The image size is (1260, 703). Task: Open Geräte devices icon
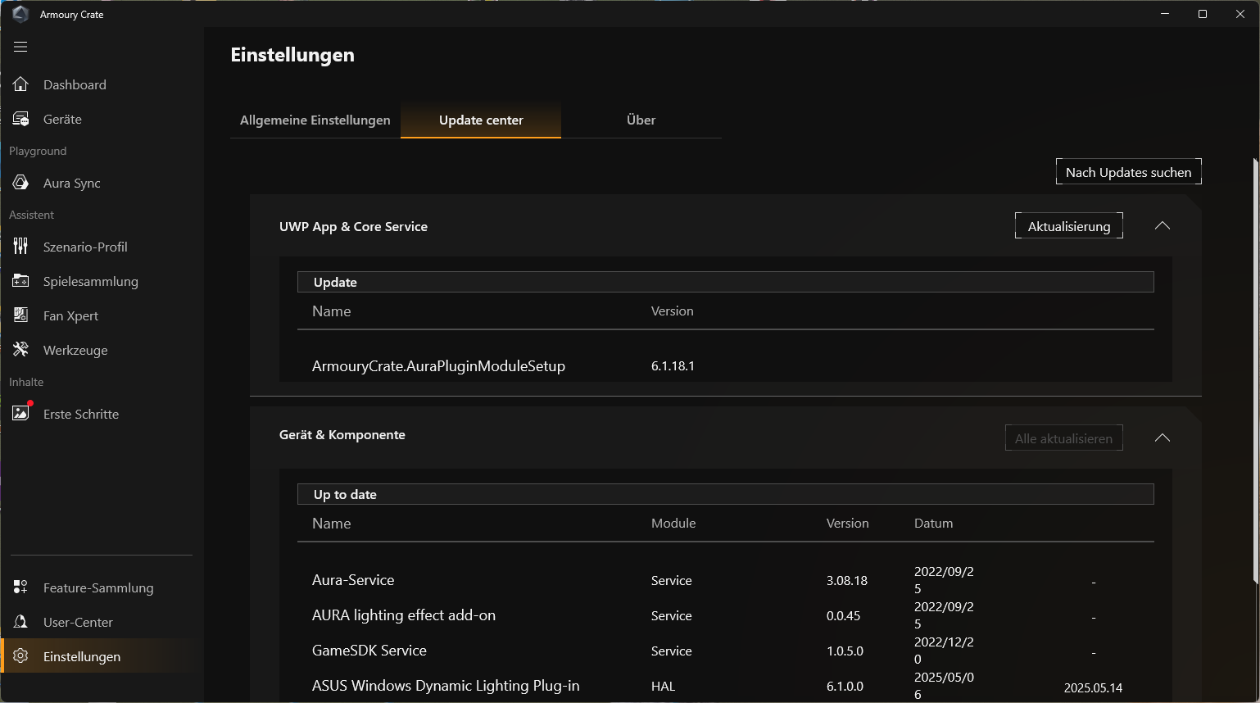coord(20,119)
